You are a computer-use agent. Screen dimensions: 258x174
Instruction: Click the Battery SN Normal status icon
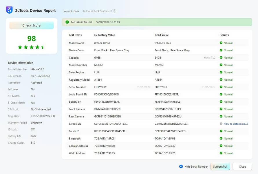click(x=221, y=102)
